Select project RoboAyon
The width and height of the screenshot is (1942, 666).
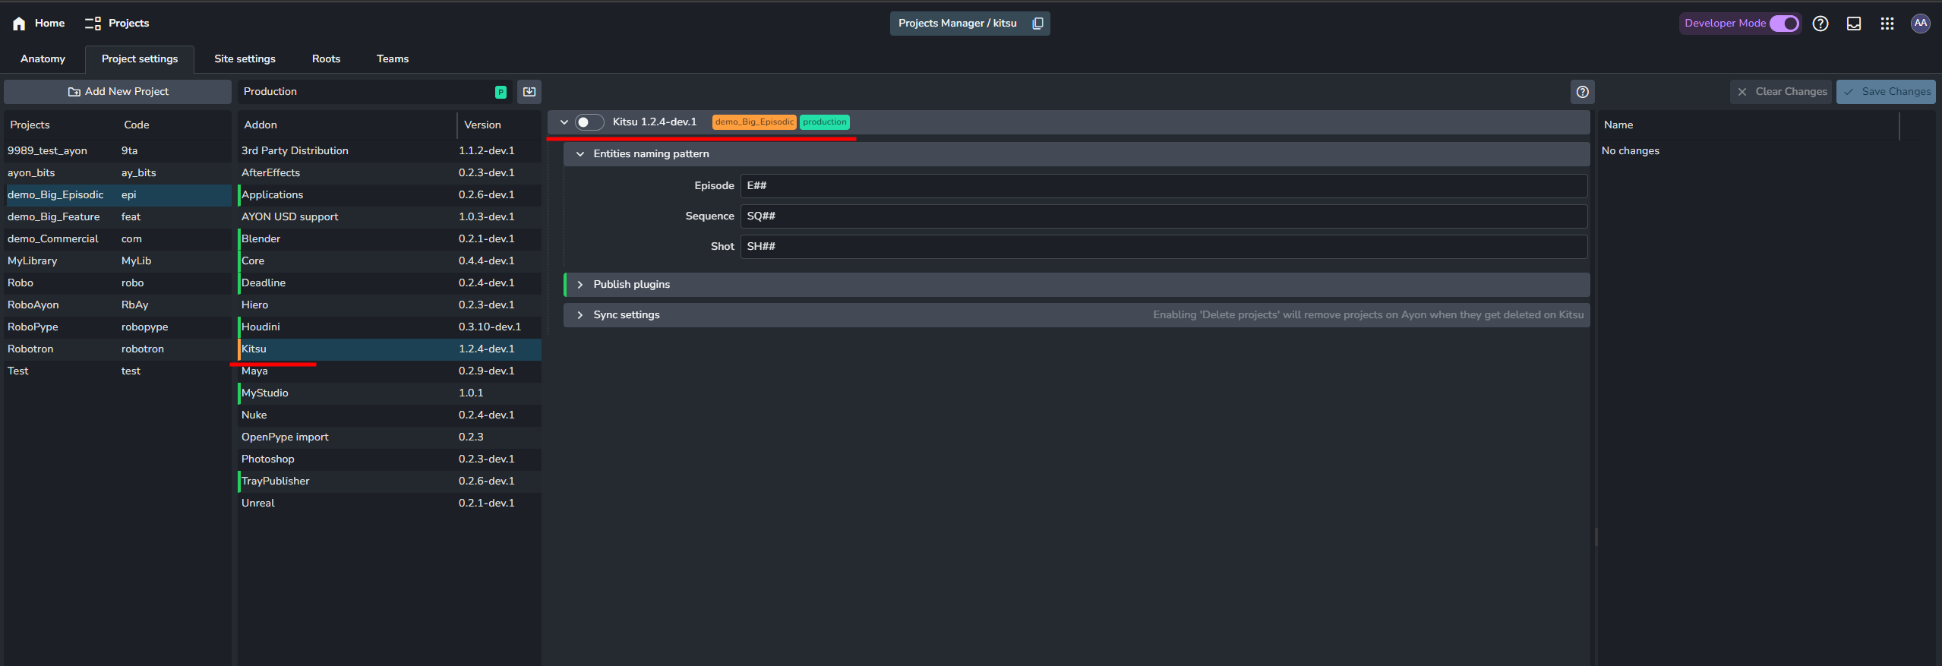[x=118, y=305]
